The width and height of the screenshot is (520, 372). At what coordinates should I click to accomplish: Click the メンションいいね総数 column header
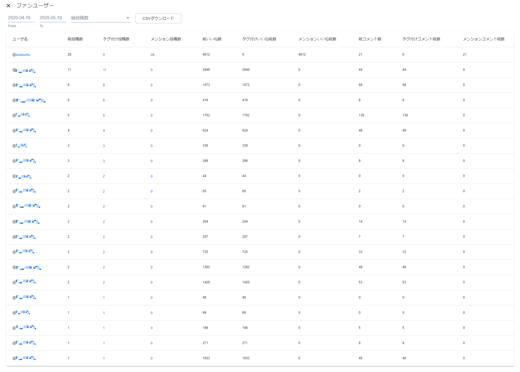point(317,39)
